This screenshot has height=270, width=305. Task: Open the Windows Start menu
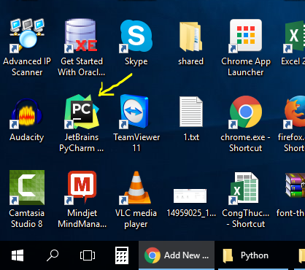(18, 255)
